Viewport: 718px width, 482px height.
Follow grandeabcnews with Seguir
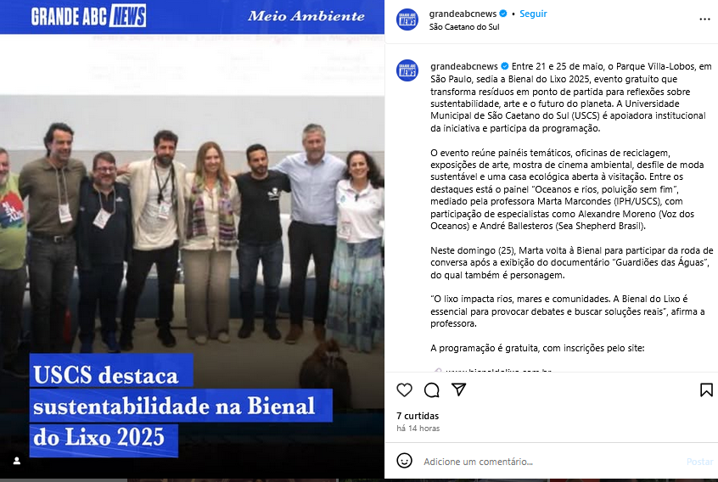tap(533, 14)
